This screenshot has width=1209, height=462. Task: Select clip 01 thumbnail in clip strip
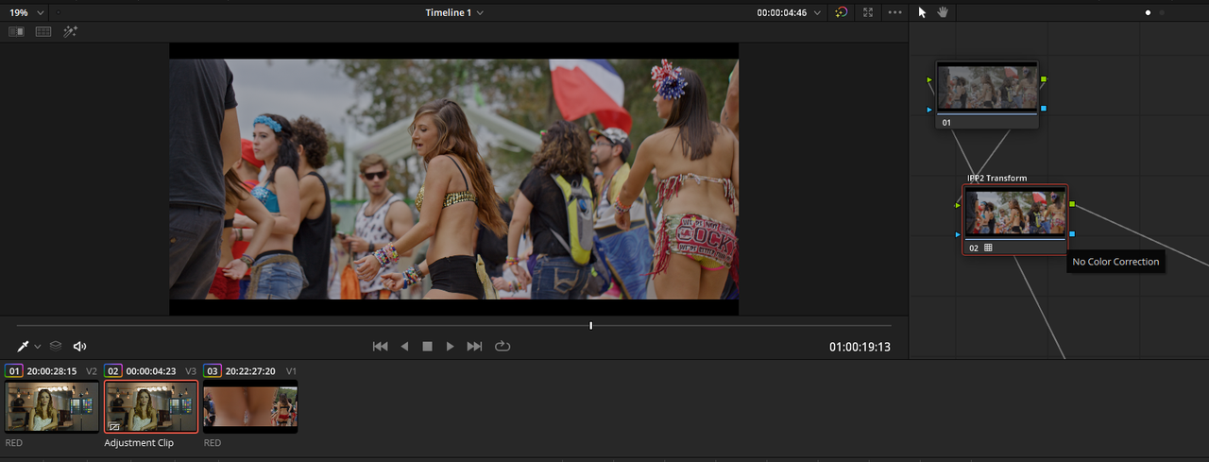(52, 406)
